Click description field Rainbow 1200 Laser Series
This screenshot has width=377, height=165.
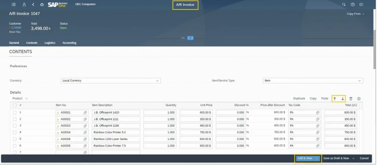tap(116, 139)
